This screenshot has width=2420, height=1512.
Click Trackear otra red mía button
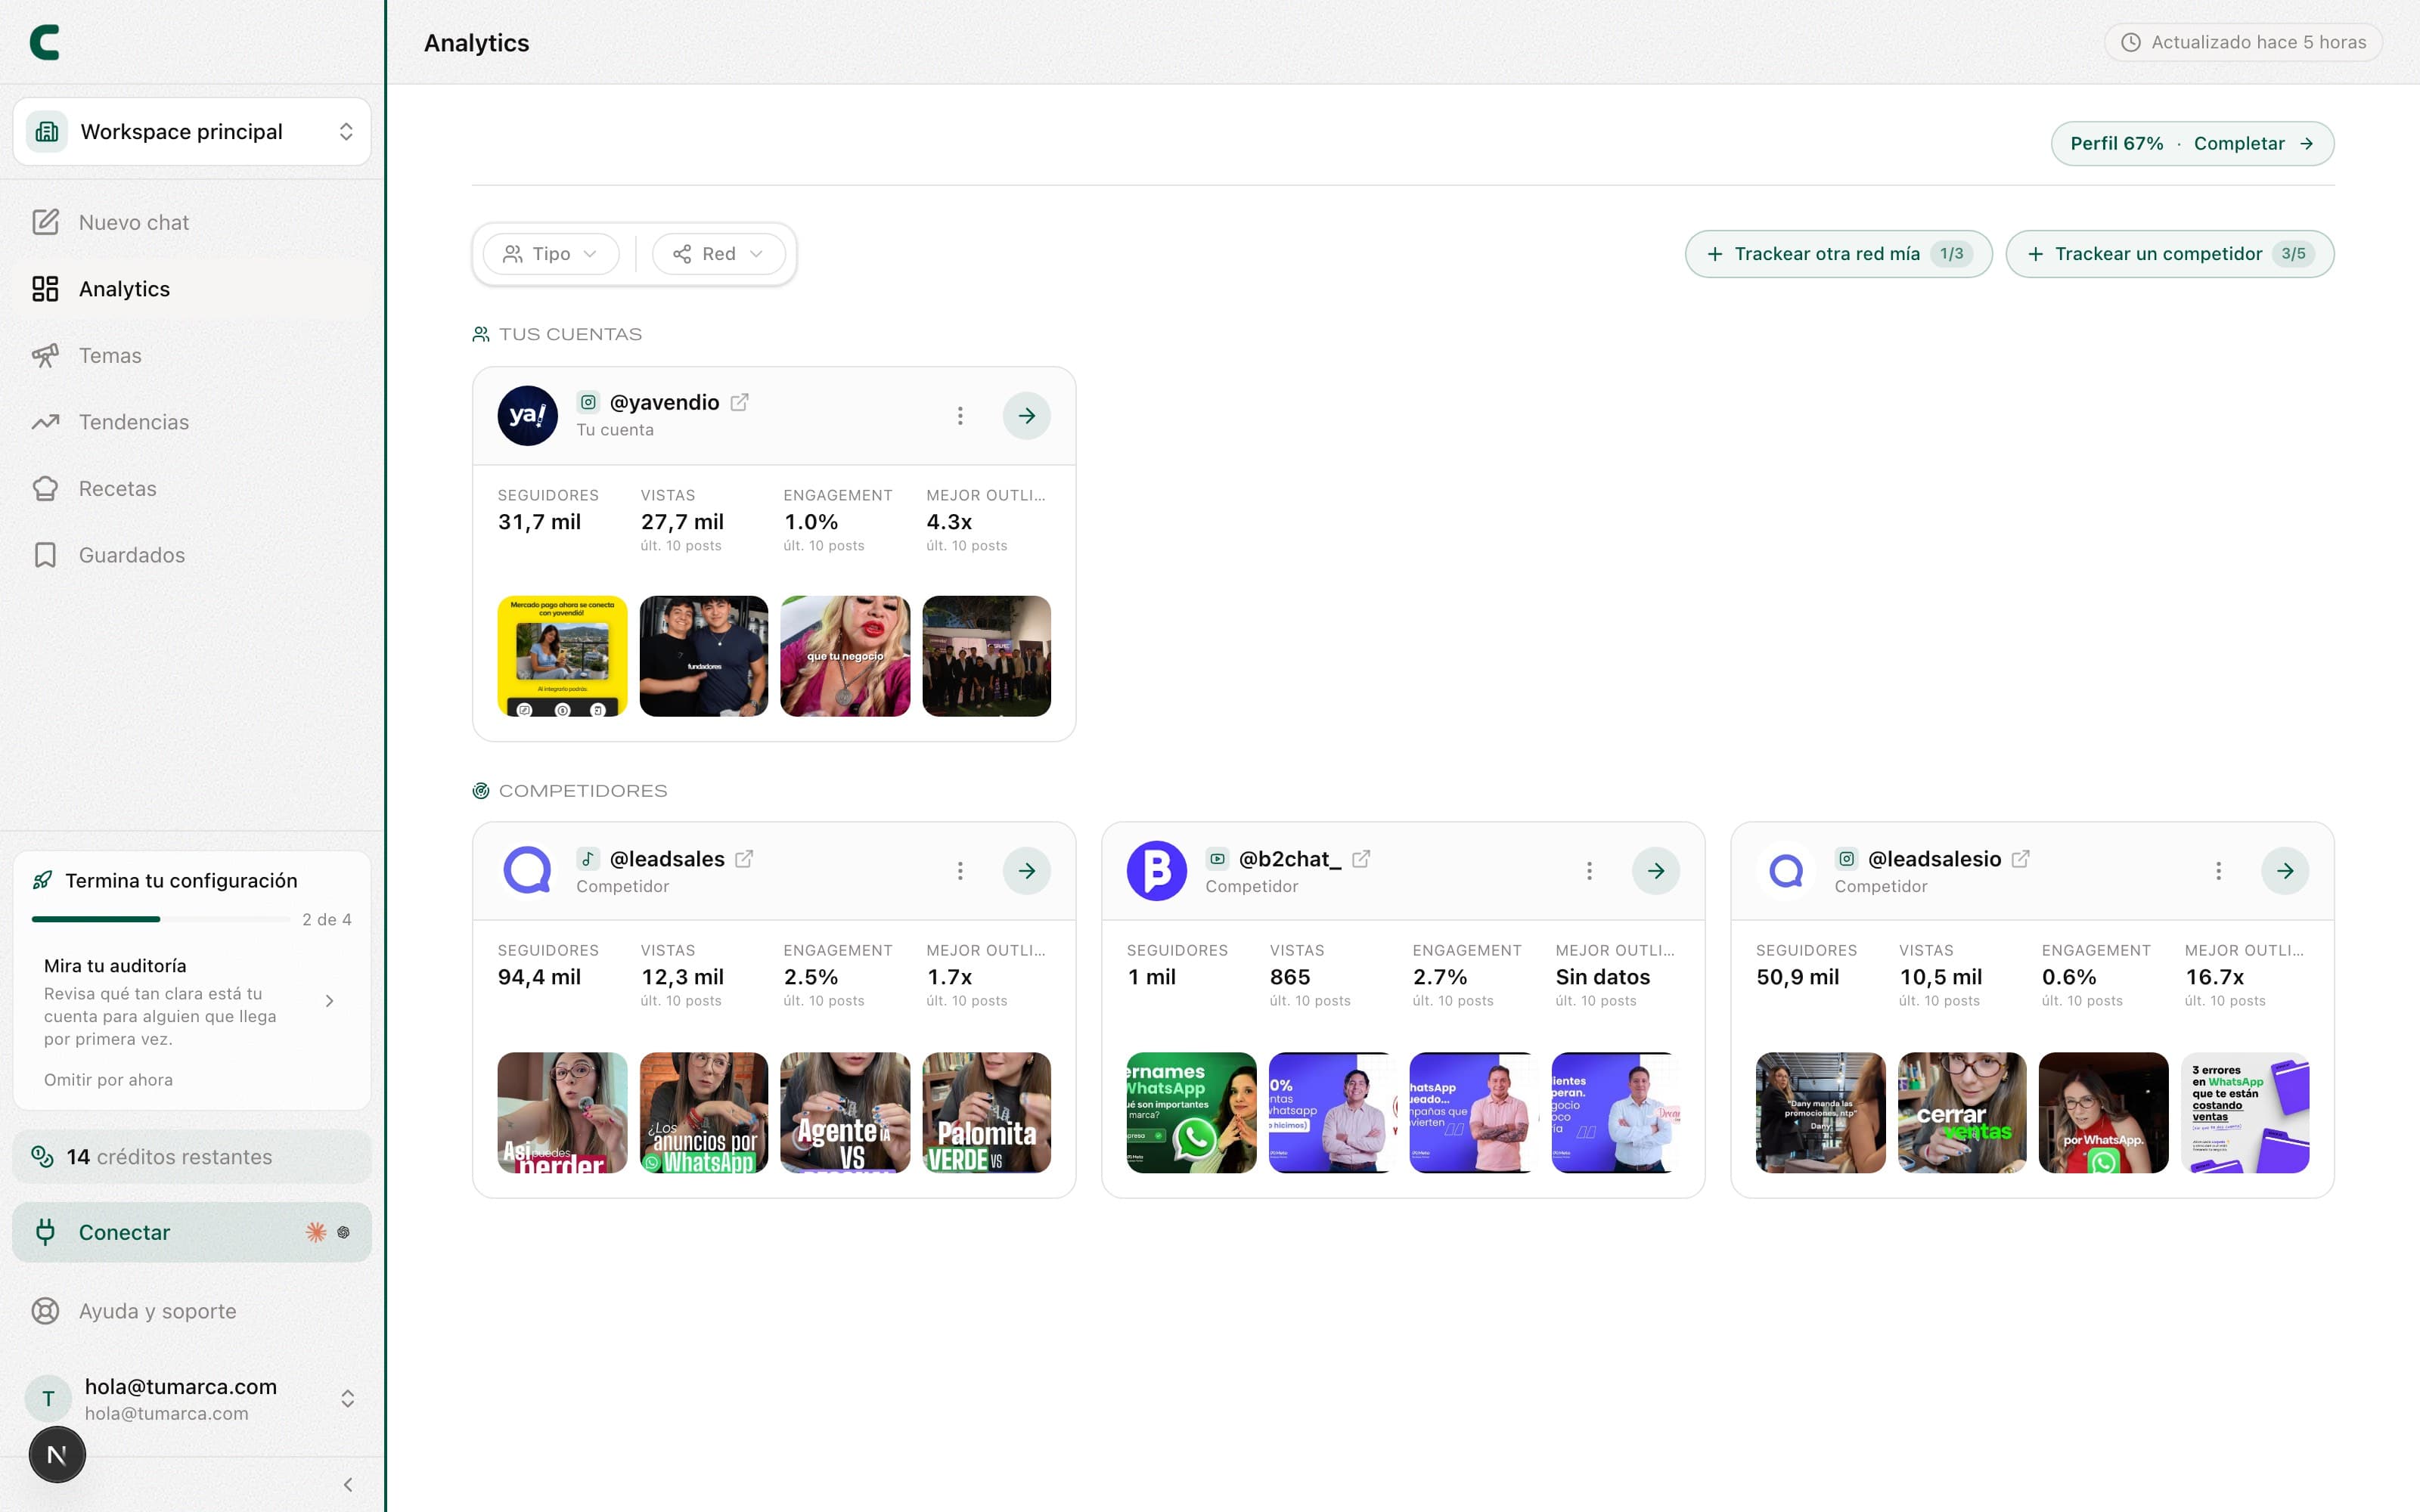[x=1838, y=254]
